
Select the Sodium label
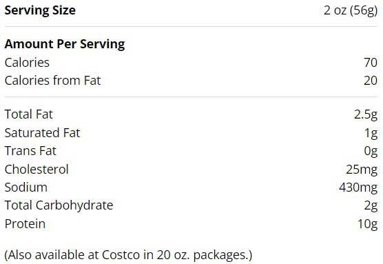(26, 187)
